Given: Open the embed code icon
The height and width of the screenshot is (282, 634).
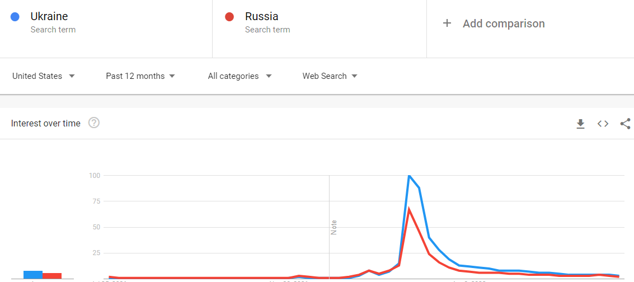Looking at the screenshot, I should [x=603, y=124].
